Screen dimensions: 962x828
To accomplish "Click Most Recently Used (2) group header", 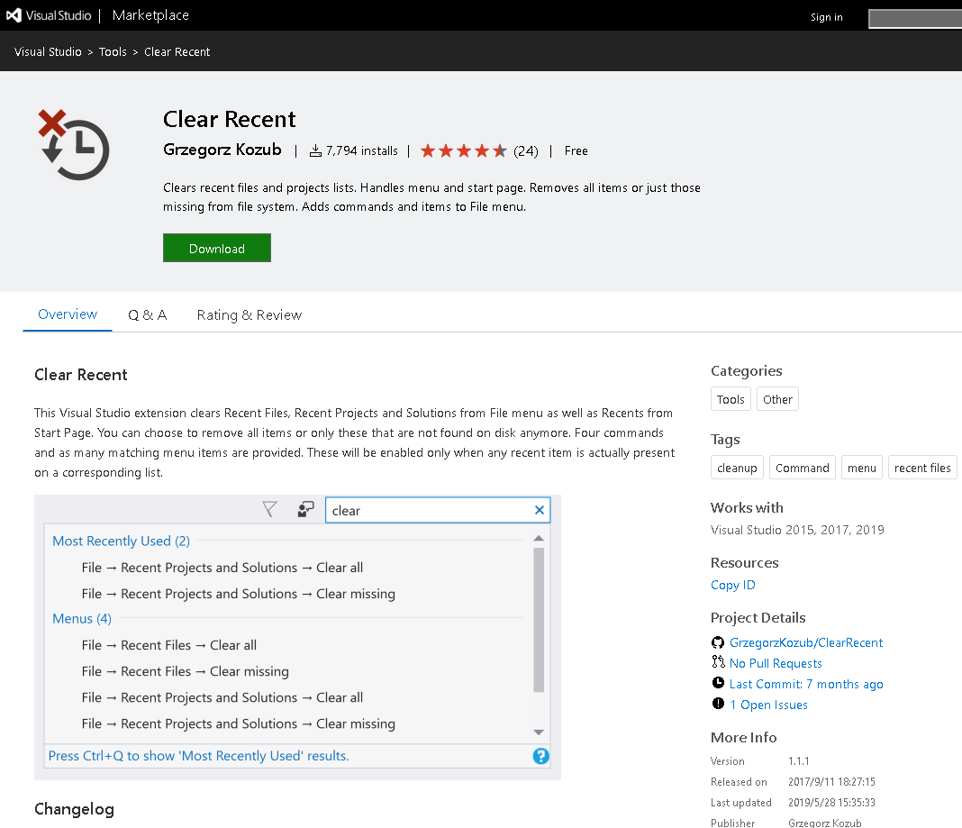I will [x=121, y=541].
